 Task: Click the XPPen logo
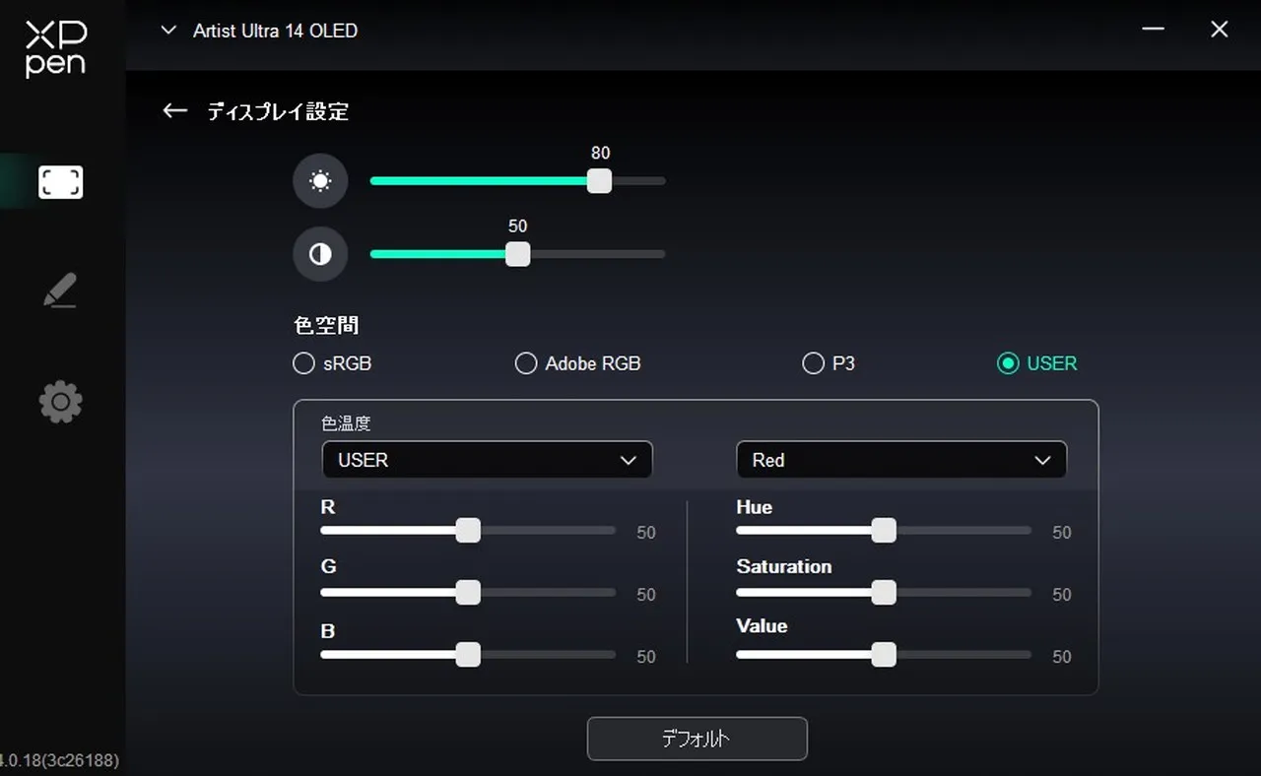coord(56,49)
